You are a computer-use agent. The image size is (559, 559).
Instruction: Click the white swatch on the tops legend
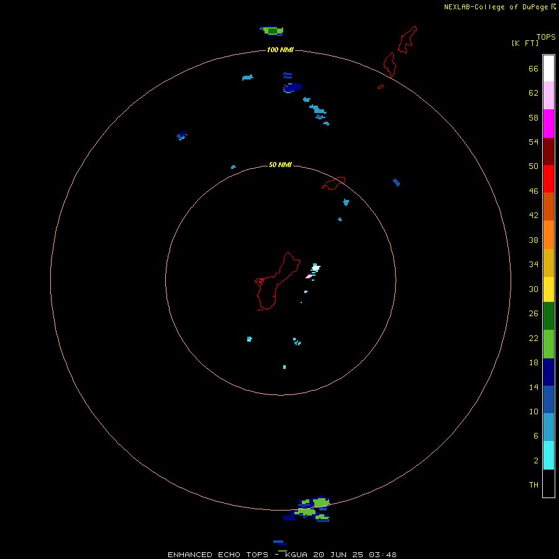[548, 68]
